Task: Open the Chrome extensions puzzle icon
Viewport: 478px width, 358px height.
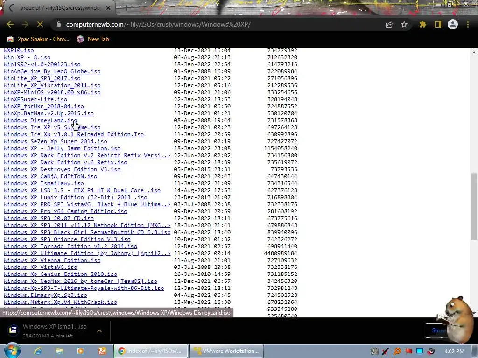Action: coord(423,24)
